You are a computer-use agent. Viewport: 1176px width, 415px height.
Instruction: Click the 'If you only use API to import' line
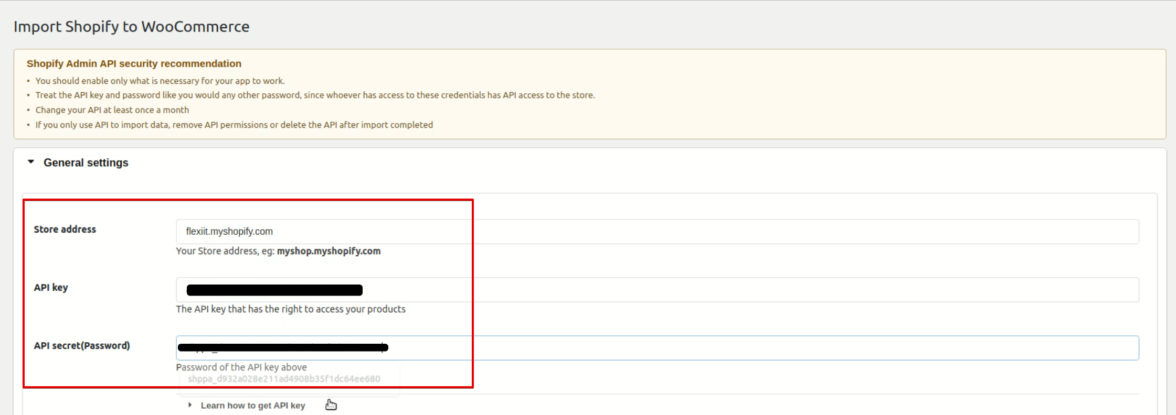[234, 125]
